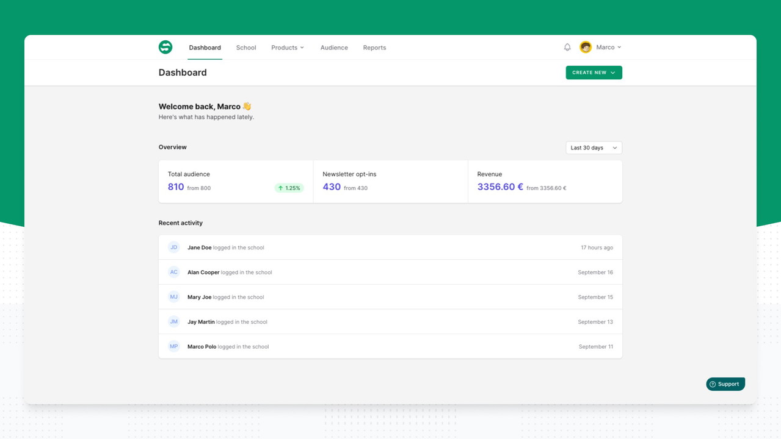Click Jay Martin's JM avatar badge

174,321
